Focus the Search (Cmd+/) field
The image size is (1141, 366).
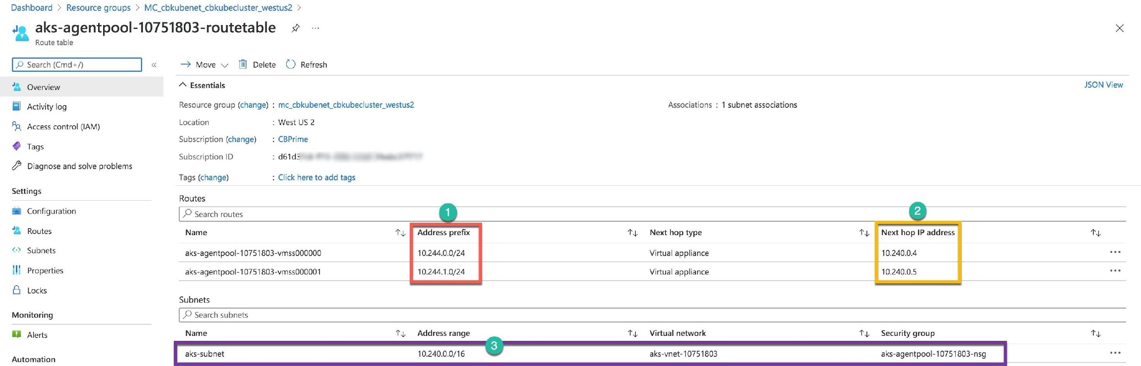click(77, 65)
